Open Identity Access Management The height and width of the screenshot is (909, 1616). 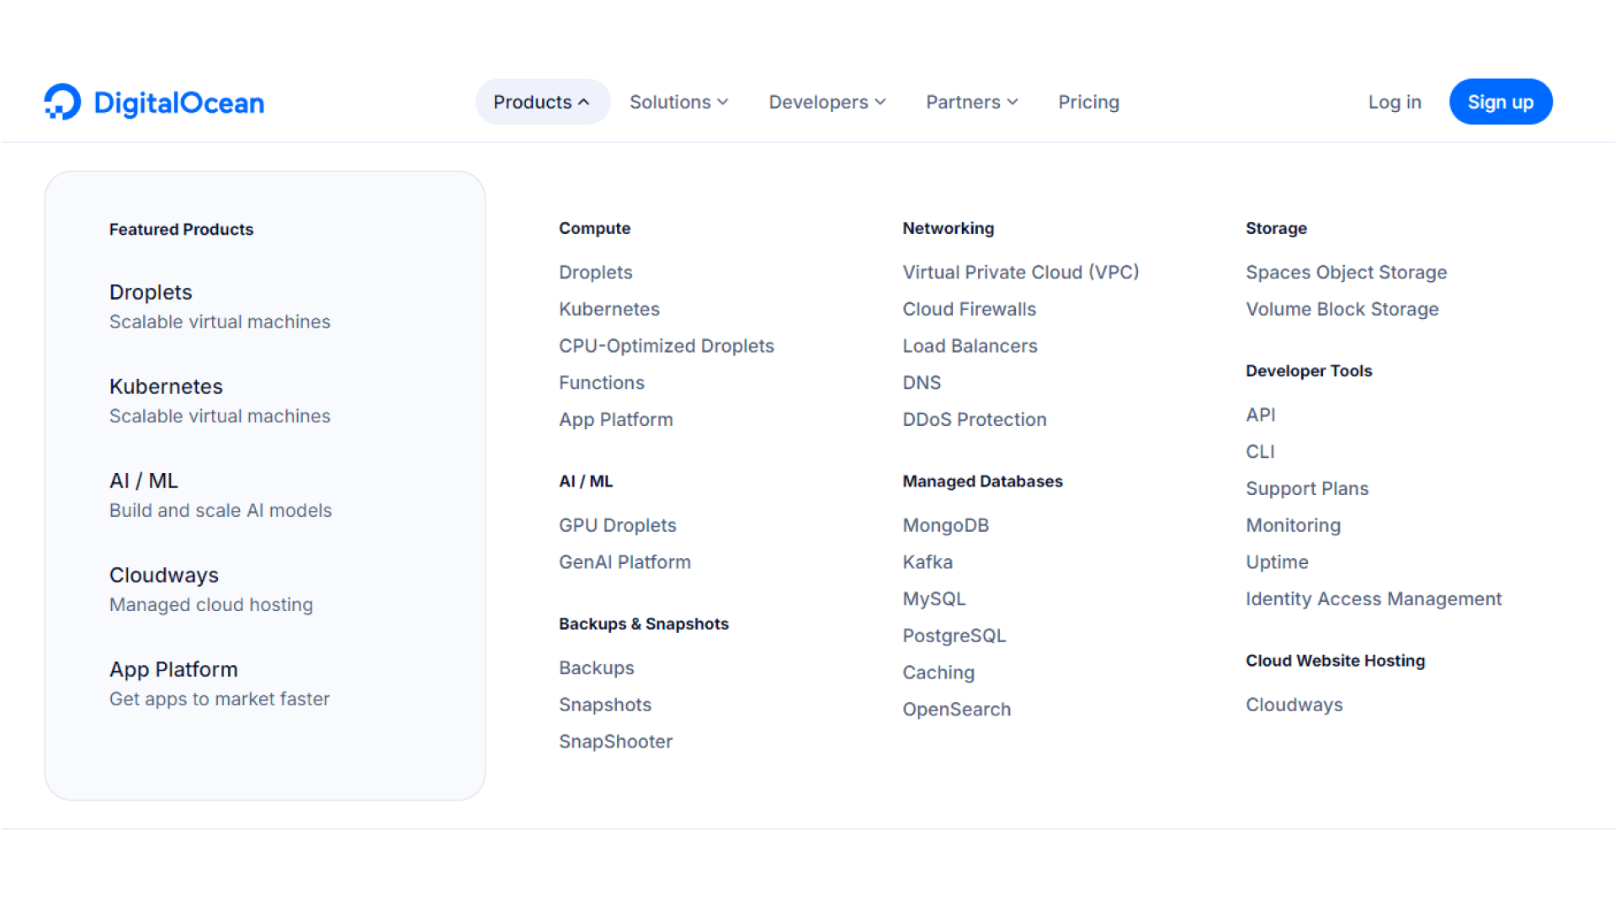[1374, 599]
